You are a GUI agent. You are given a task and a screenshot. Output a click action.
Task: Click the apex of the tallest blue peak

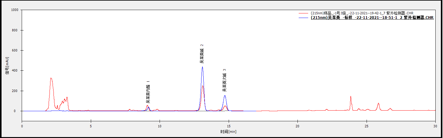click(x=202, y=67)
